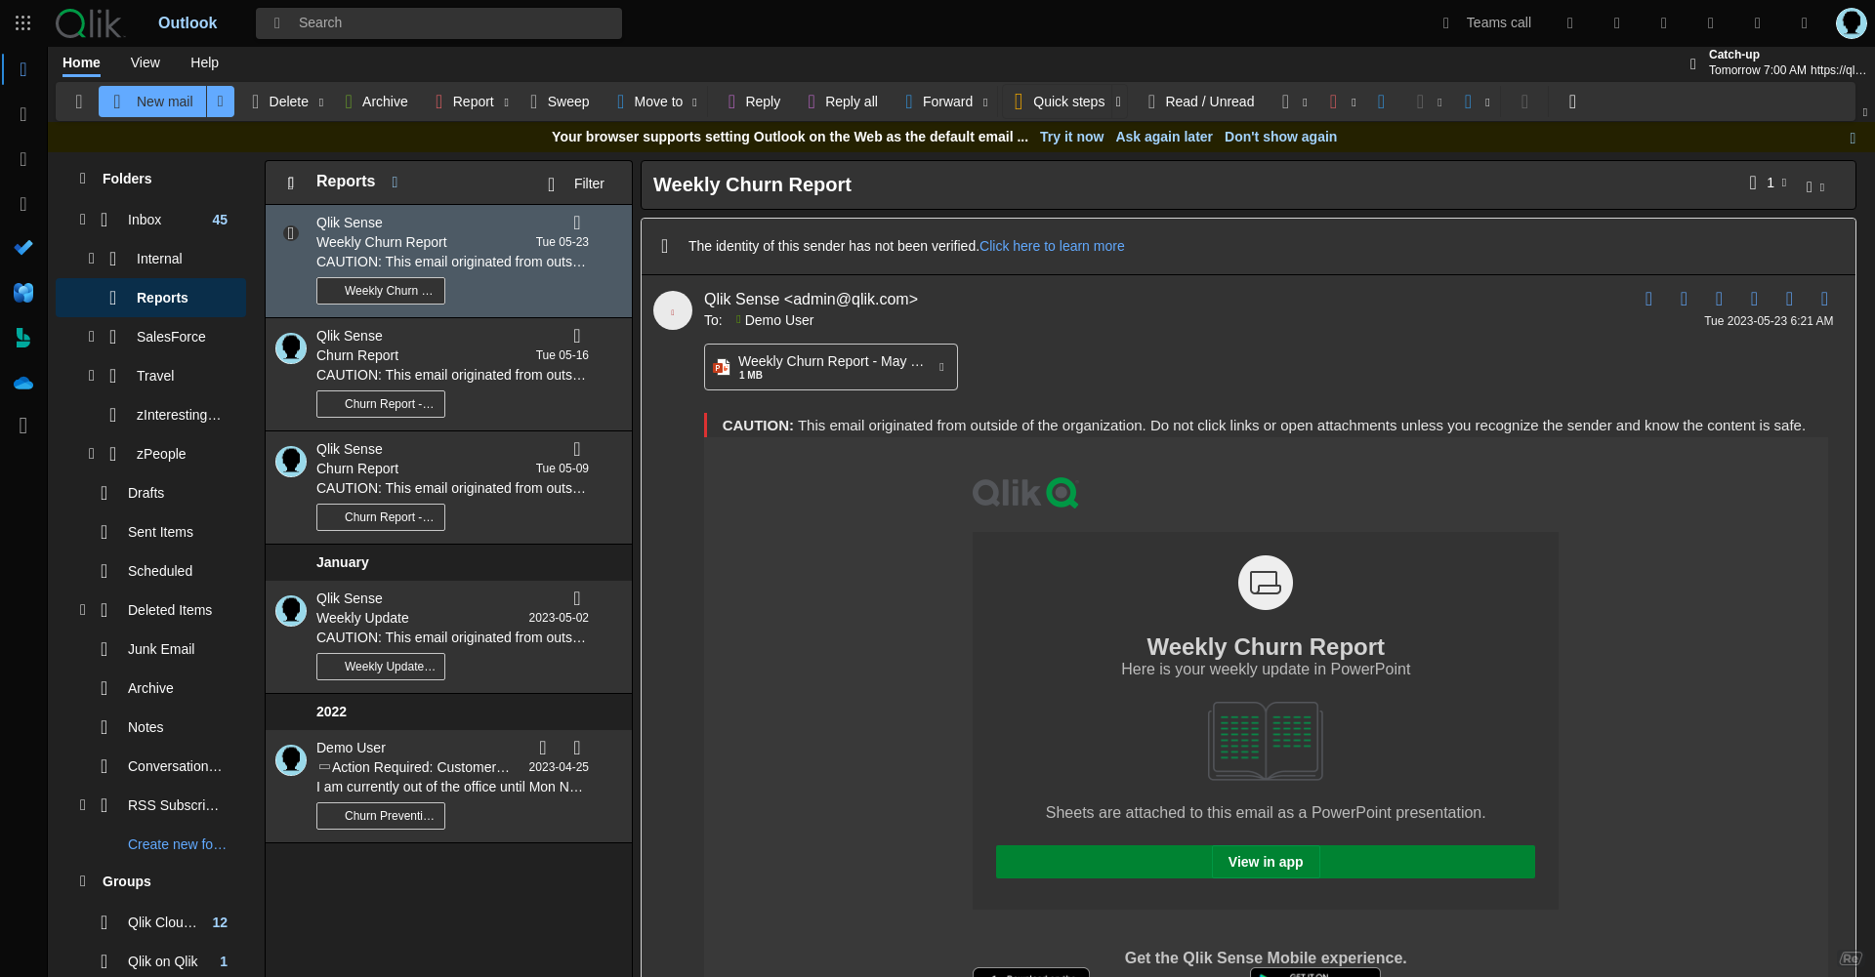This screenshot has width=1875, height=977.
Task: Click the Qlik profile avatar top right
Action: 1851,22
